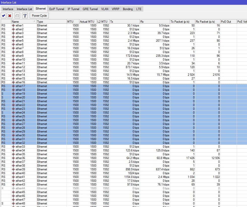Click the Interface List window title bar

coord(124,2)
